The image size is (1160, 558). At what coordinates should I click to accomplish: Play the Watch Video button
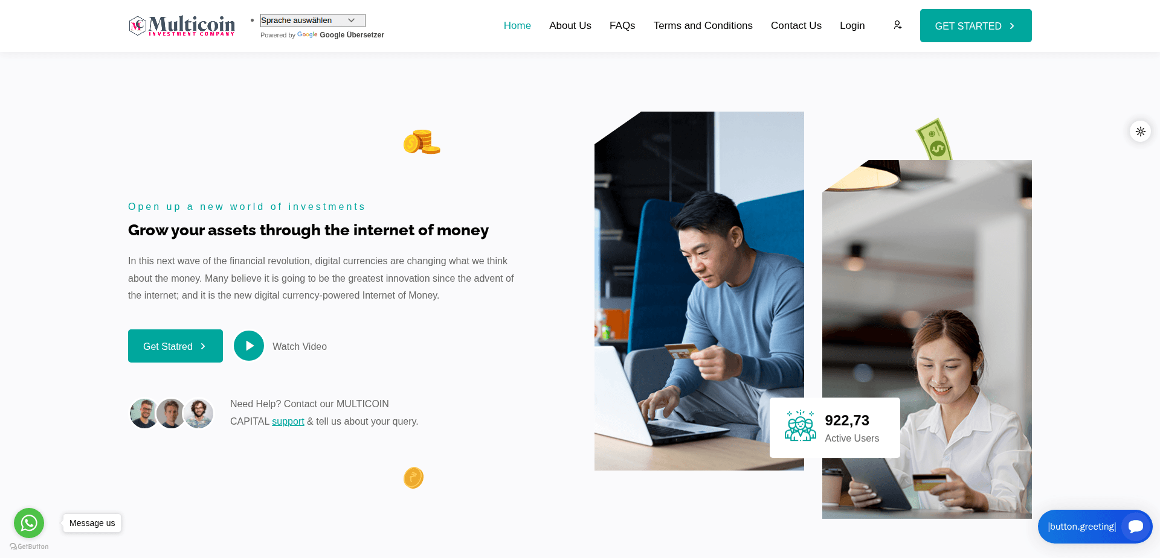[x=249, y=346]
